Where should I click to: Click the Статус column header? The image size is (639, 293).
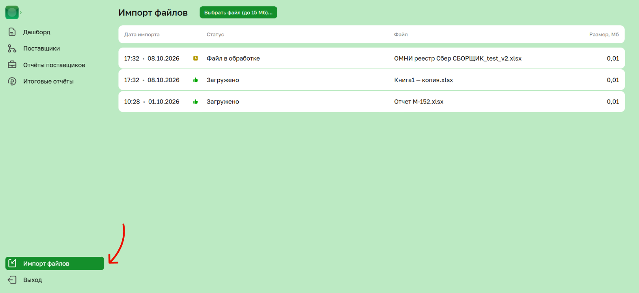(215, 35)
